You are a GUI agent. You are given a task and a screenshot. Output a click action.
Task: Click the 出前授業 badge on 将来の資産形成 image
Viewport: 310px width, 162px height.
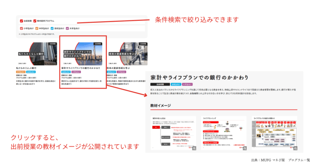point(143,44)
